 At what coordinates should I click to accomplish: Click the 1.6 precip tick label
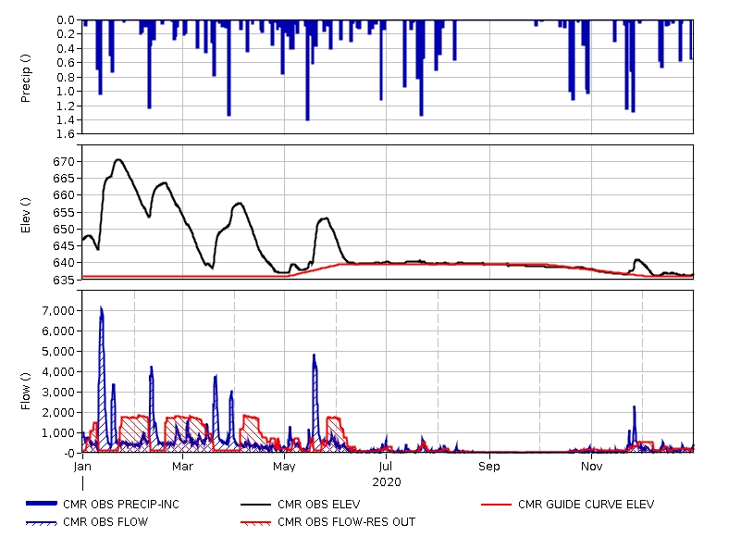point(66,134)
